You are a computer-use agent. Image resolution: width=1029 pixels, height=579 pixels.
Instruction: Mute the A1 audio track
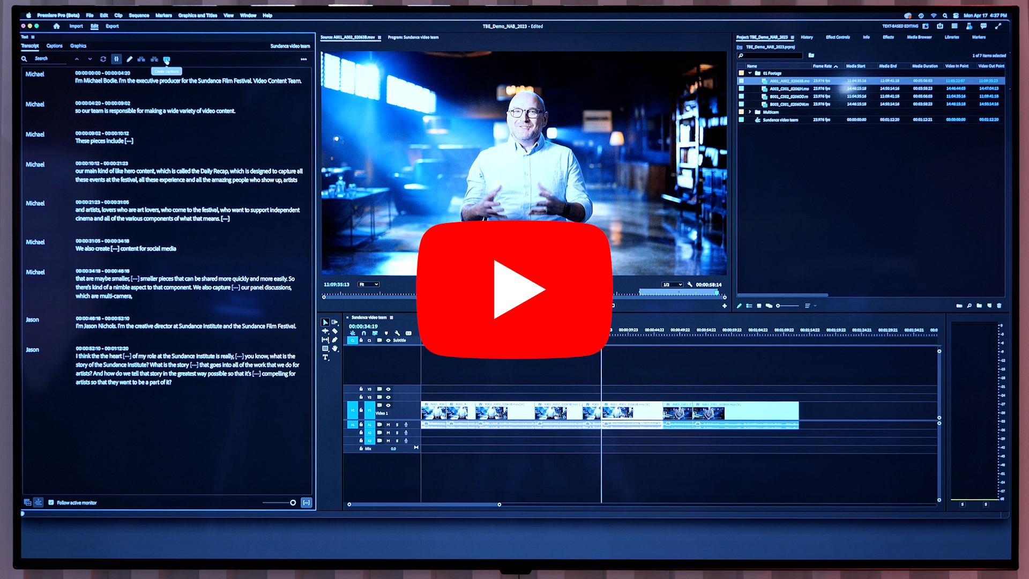click(388, 425)
